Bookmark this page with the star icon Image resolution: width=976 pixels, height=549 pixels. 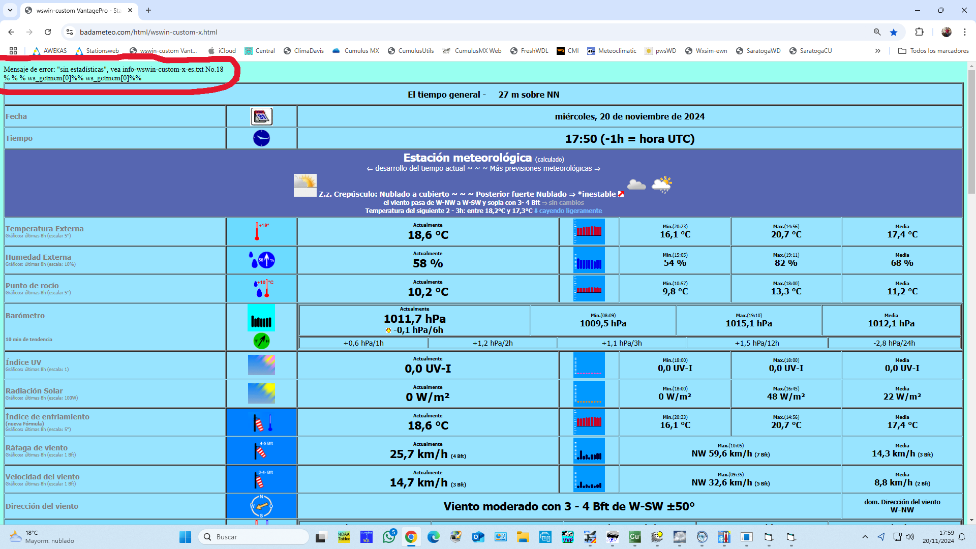pos(894,32)
